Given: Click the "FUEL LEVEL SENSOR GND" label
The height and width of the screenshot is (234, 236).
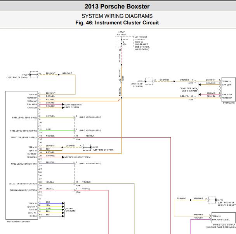Looking at the screenshot, I should tap(24, 164).
